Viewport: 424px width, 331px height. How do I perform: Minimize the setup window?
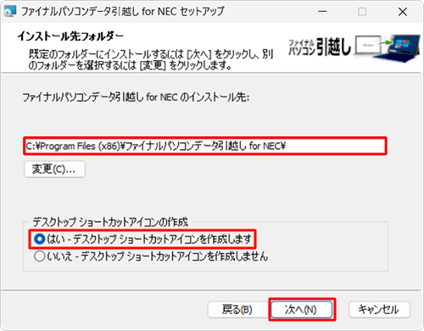[x=322, y=12]
